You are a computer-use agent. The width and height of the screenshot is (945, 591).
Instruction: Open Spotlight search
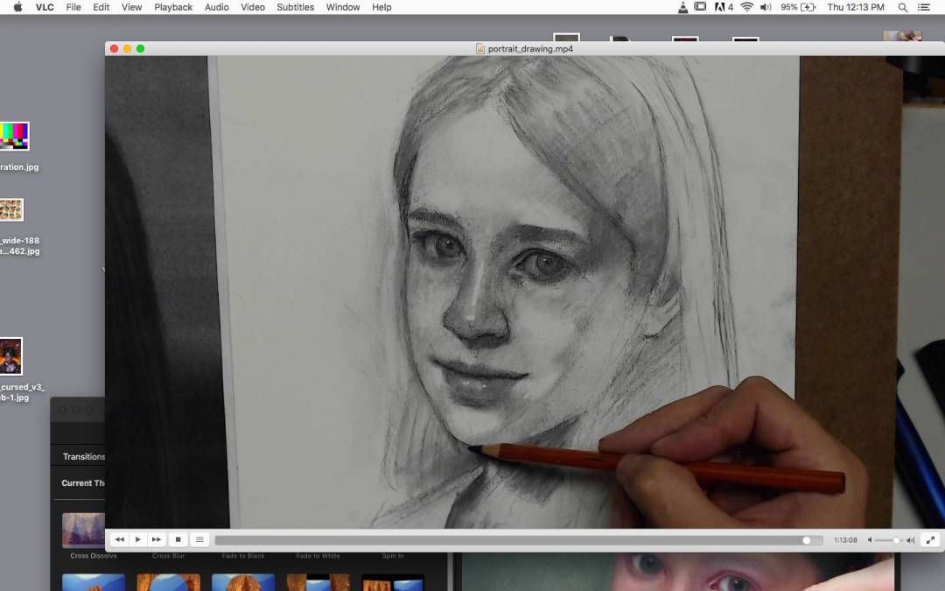pyautogui.click(x=903, y=7)
